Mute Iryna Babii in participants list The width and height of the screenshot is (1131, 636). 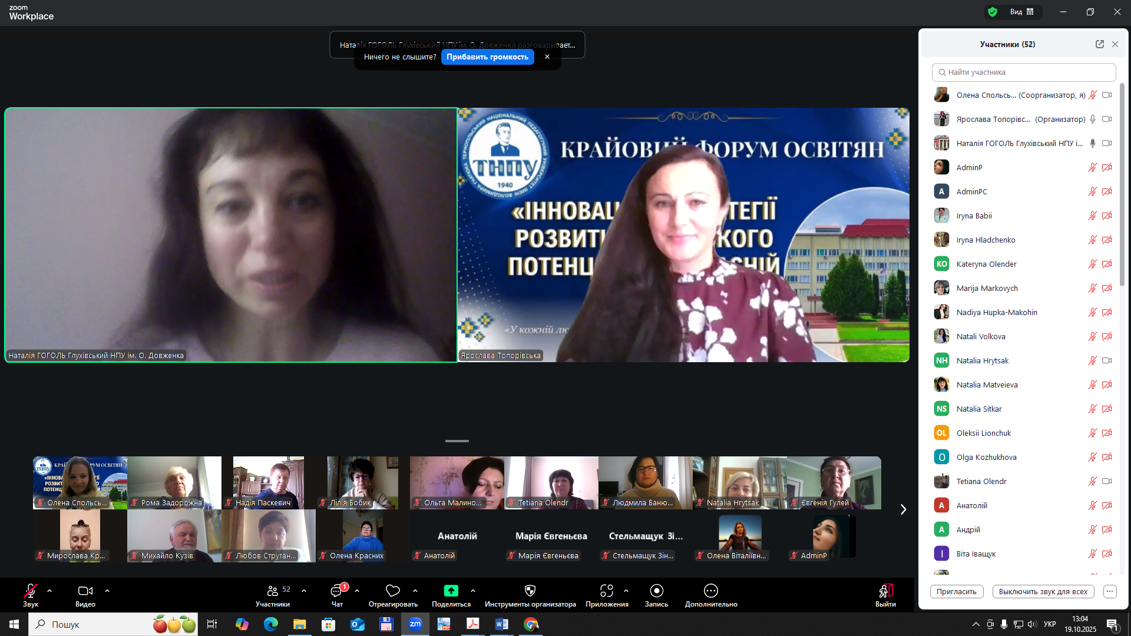click(x=1093, y=216)
